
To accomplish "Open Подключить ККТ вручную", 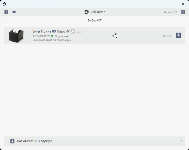I will pyautogui.click(x=34, y=141).
